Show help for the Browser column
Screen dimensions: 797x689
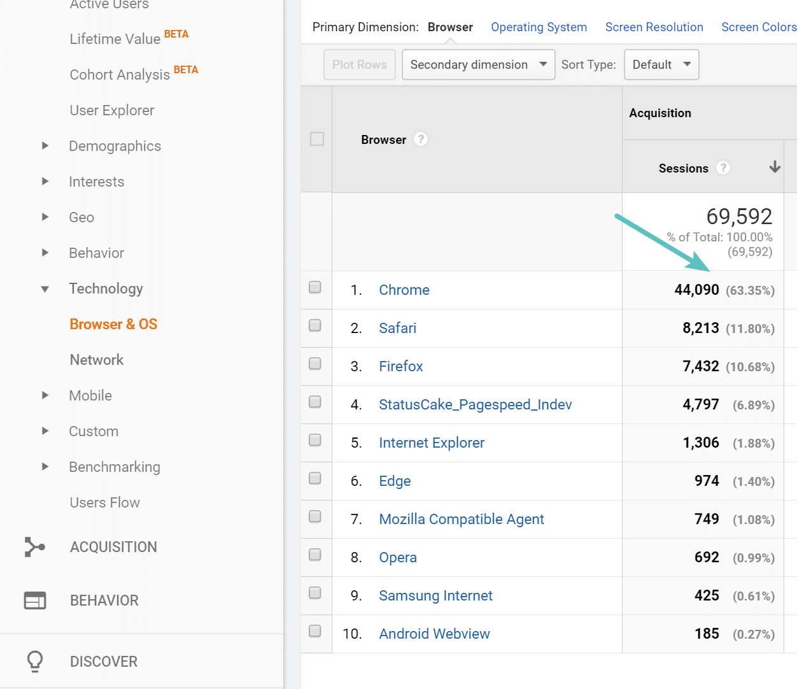(420, 139)
